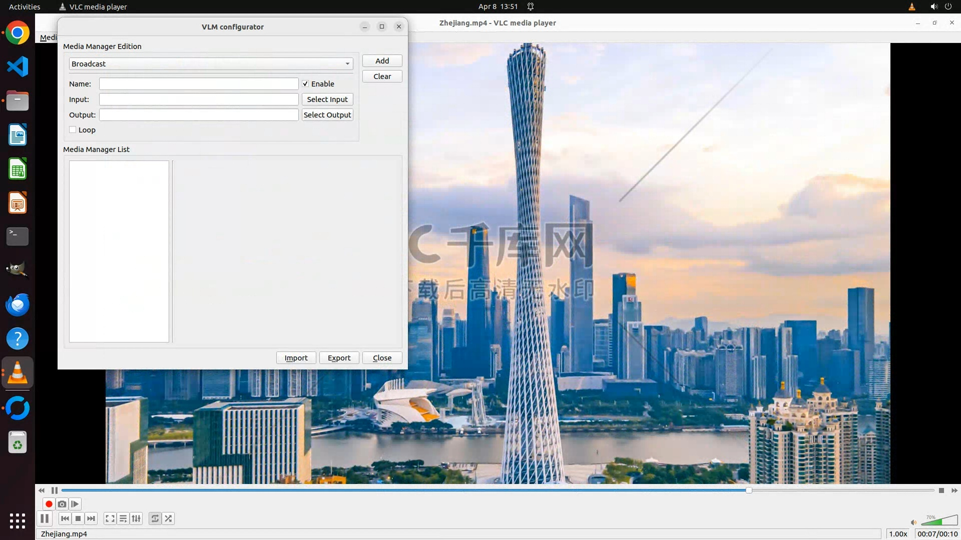Uncheck the Enable checkbox
Image resolution: width=961 pixels, height=540 pixels.
tap(305, 84)
